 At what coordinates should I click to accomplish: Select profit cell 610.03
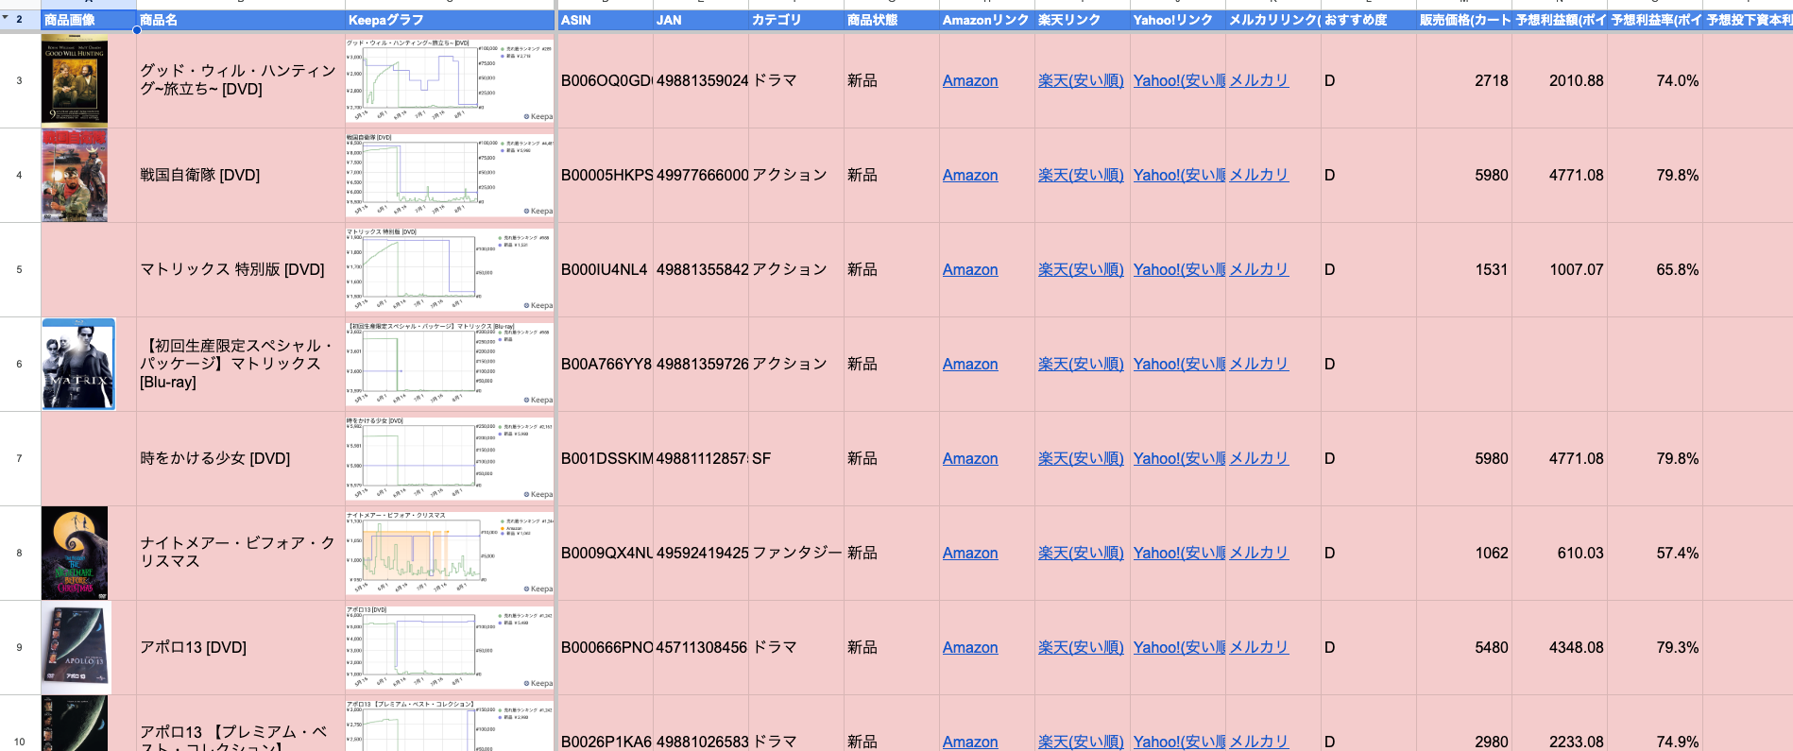(1560, 554)
